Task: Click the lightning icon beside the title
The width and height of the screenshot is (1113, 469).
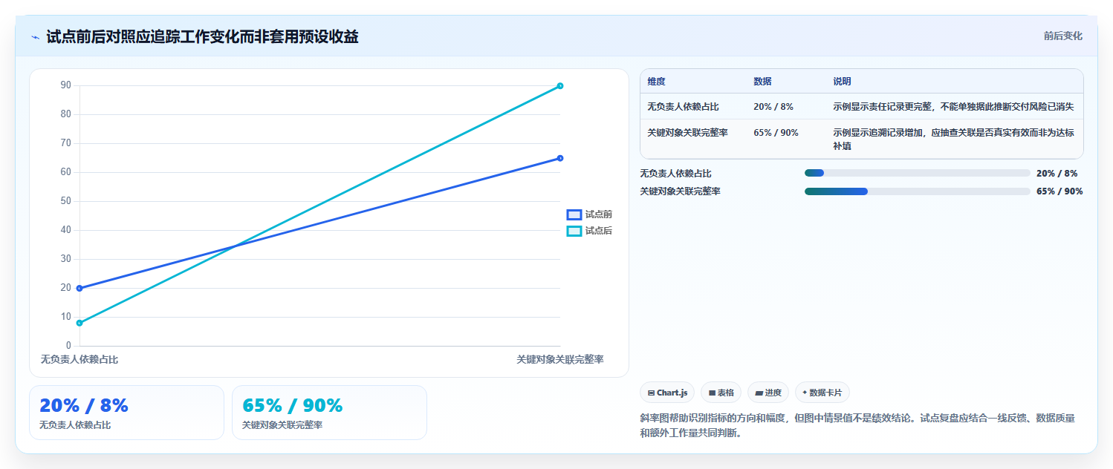Action: tap(35, 37)
